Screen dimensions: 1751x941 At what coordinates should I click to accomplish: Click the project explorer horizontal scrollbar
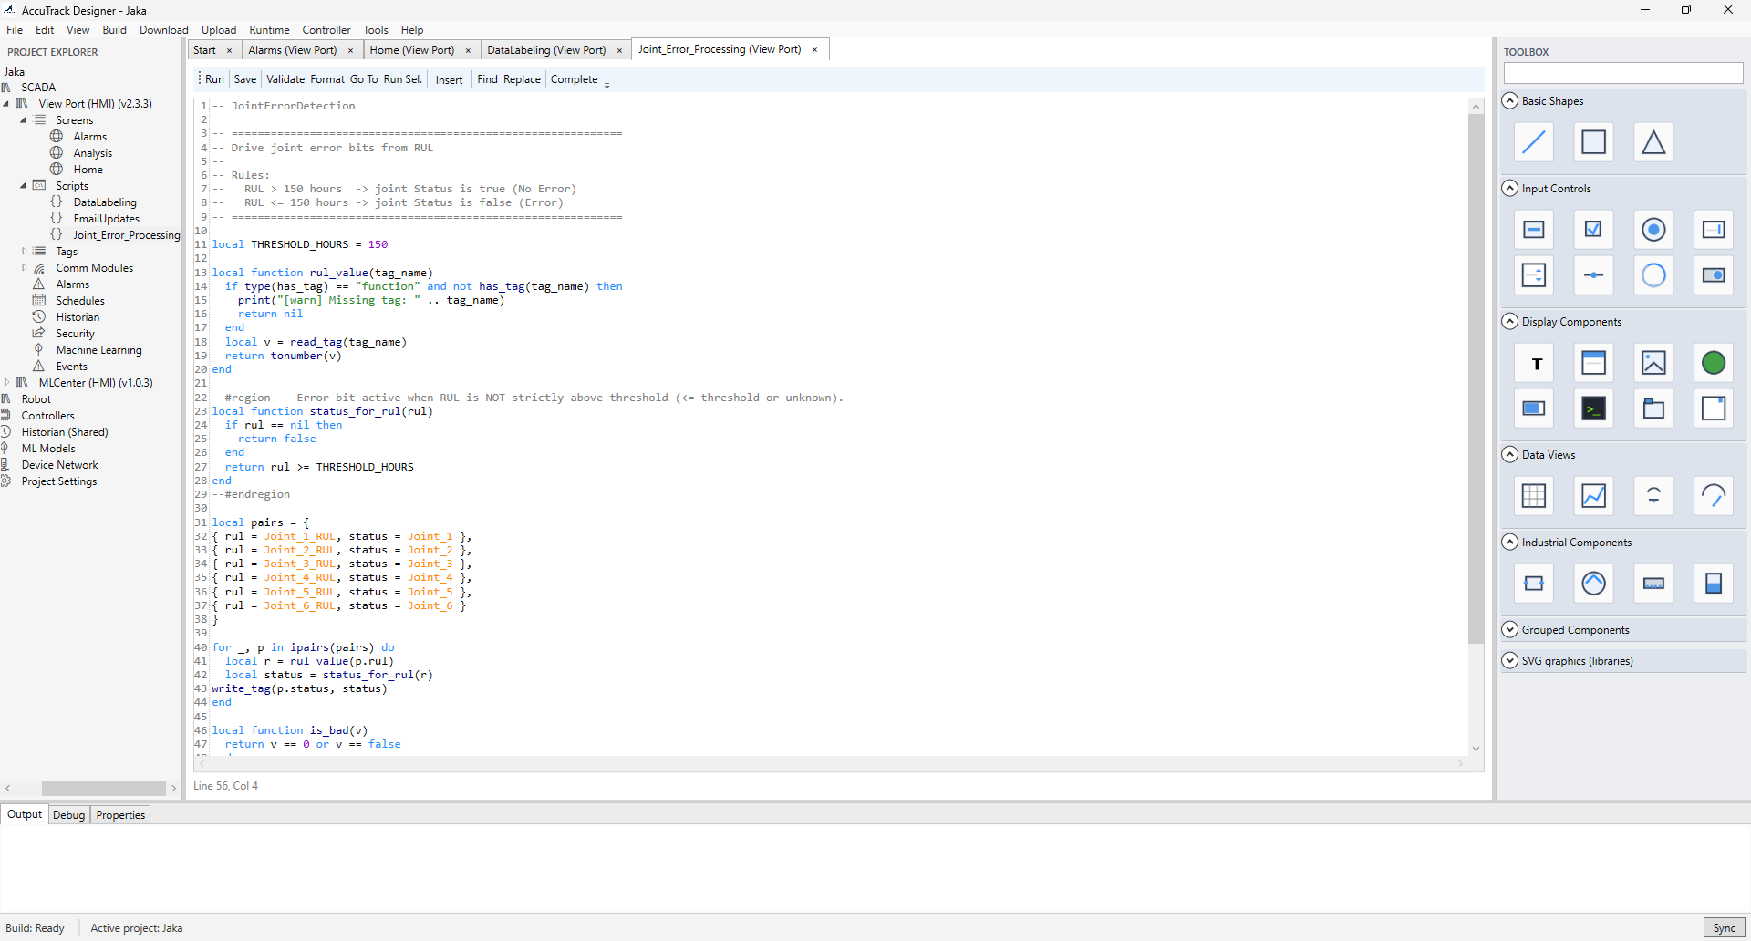[x=103, y=788]
